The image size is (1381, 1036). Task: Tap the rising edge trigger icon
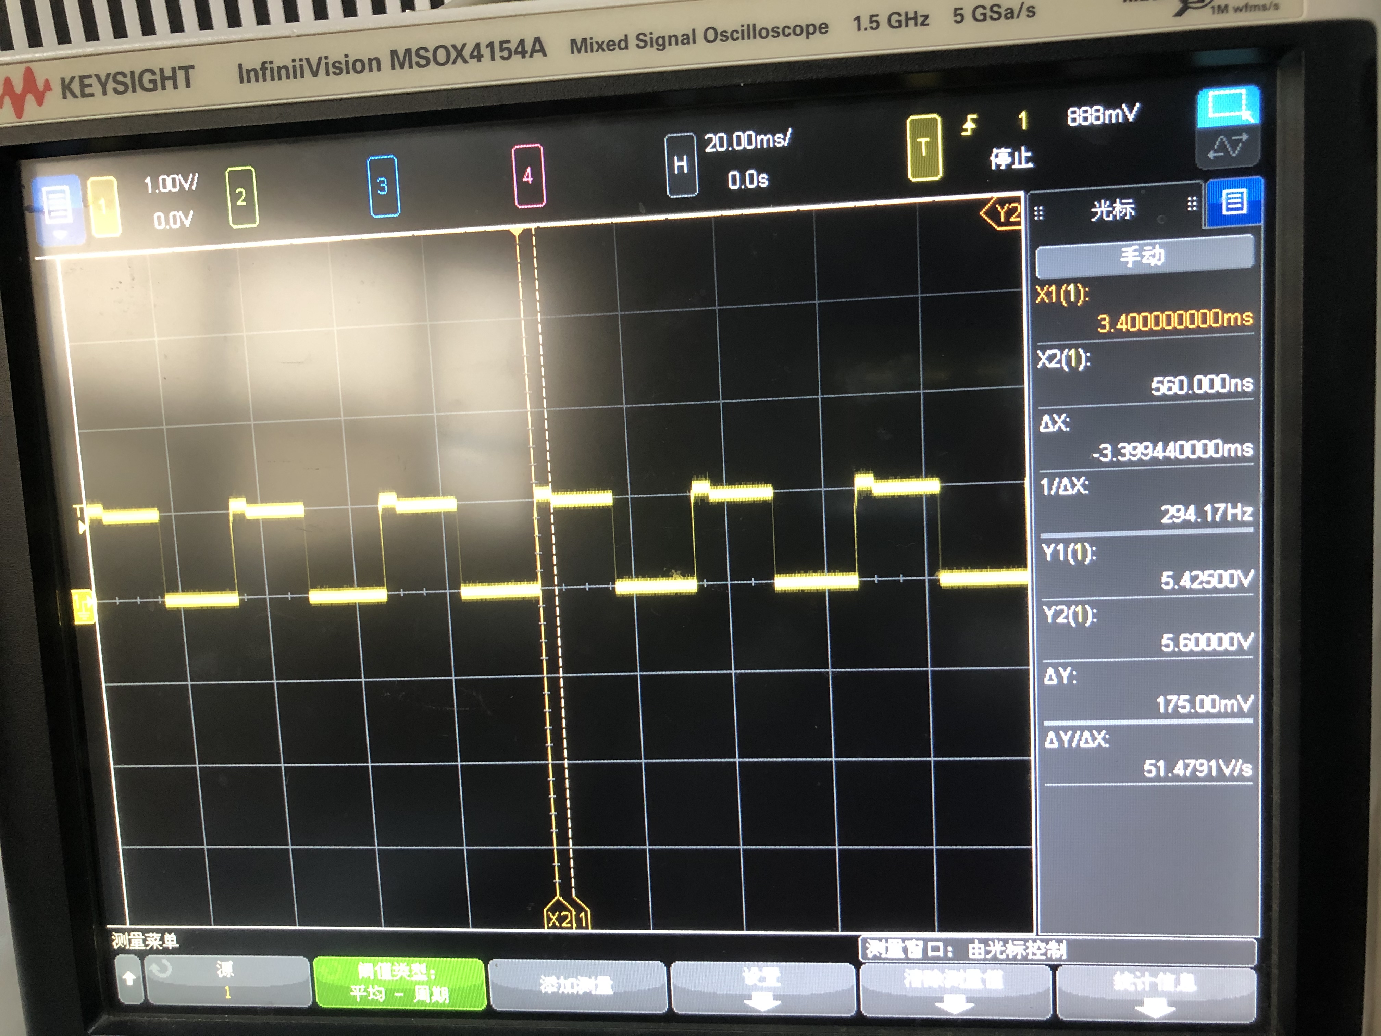pyautogui.click(x=969, y=125)
